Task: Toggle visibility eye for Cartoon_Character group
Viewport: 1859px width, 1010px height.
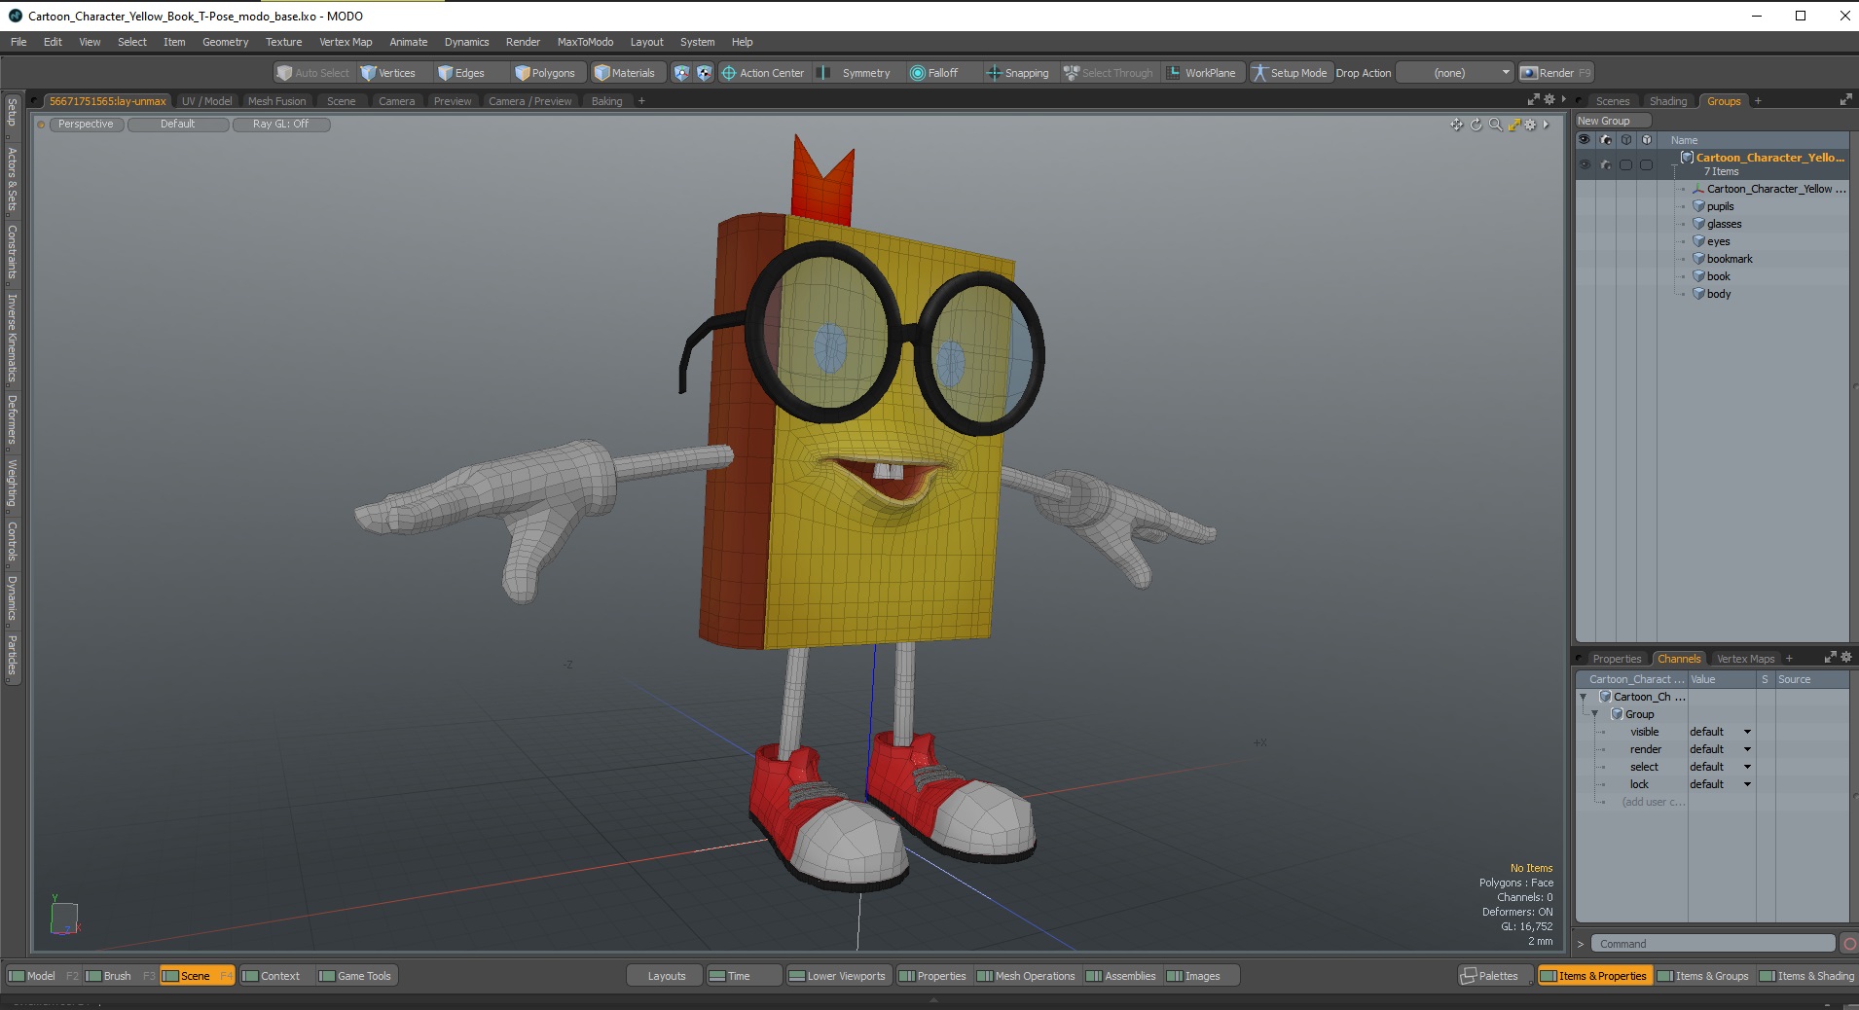Action: coord(1585,164)
